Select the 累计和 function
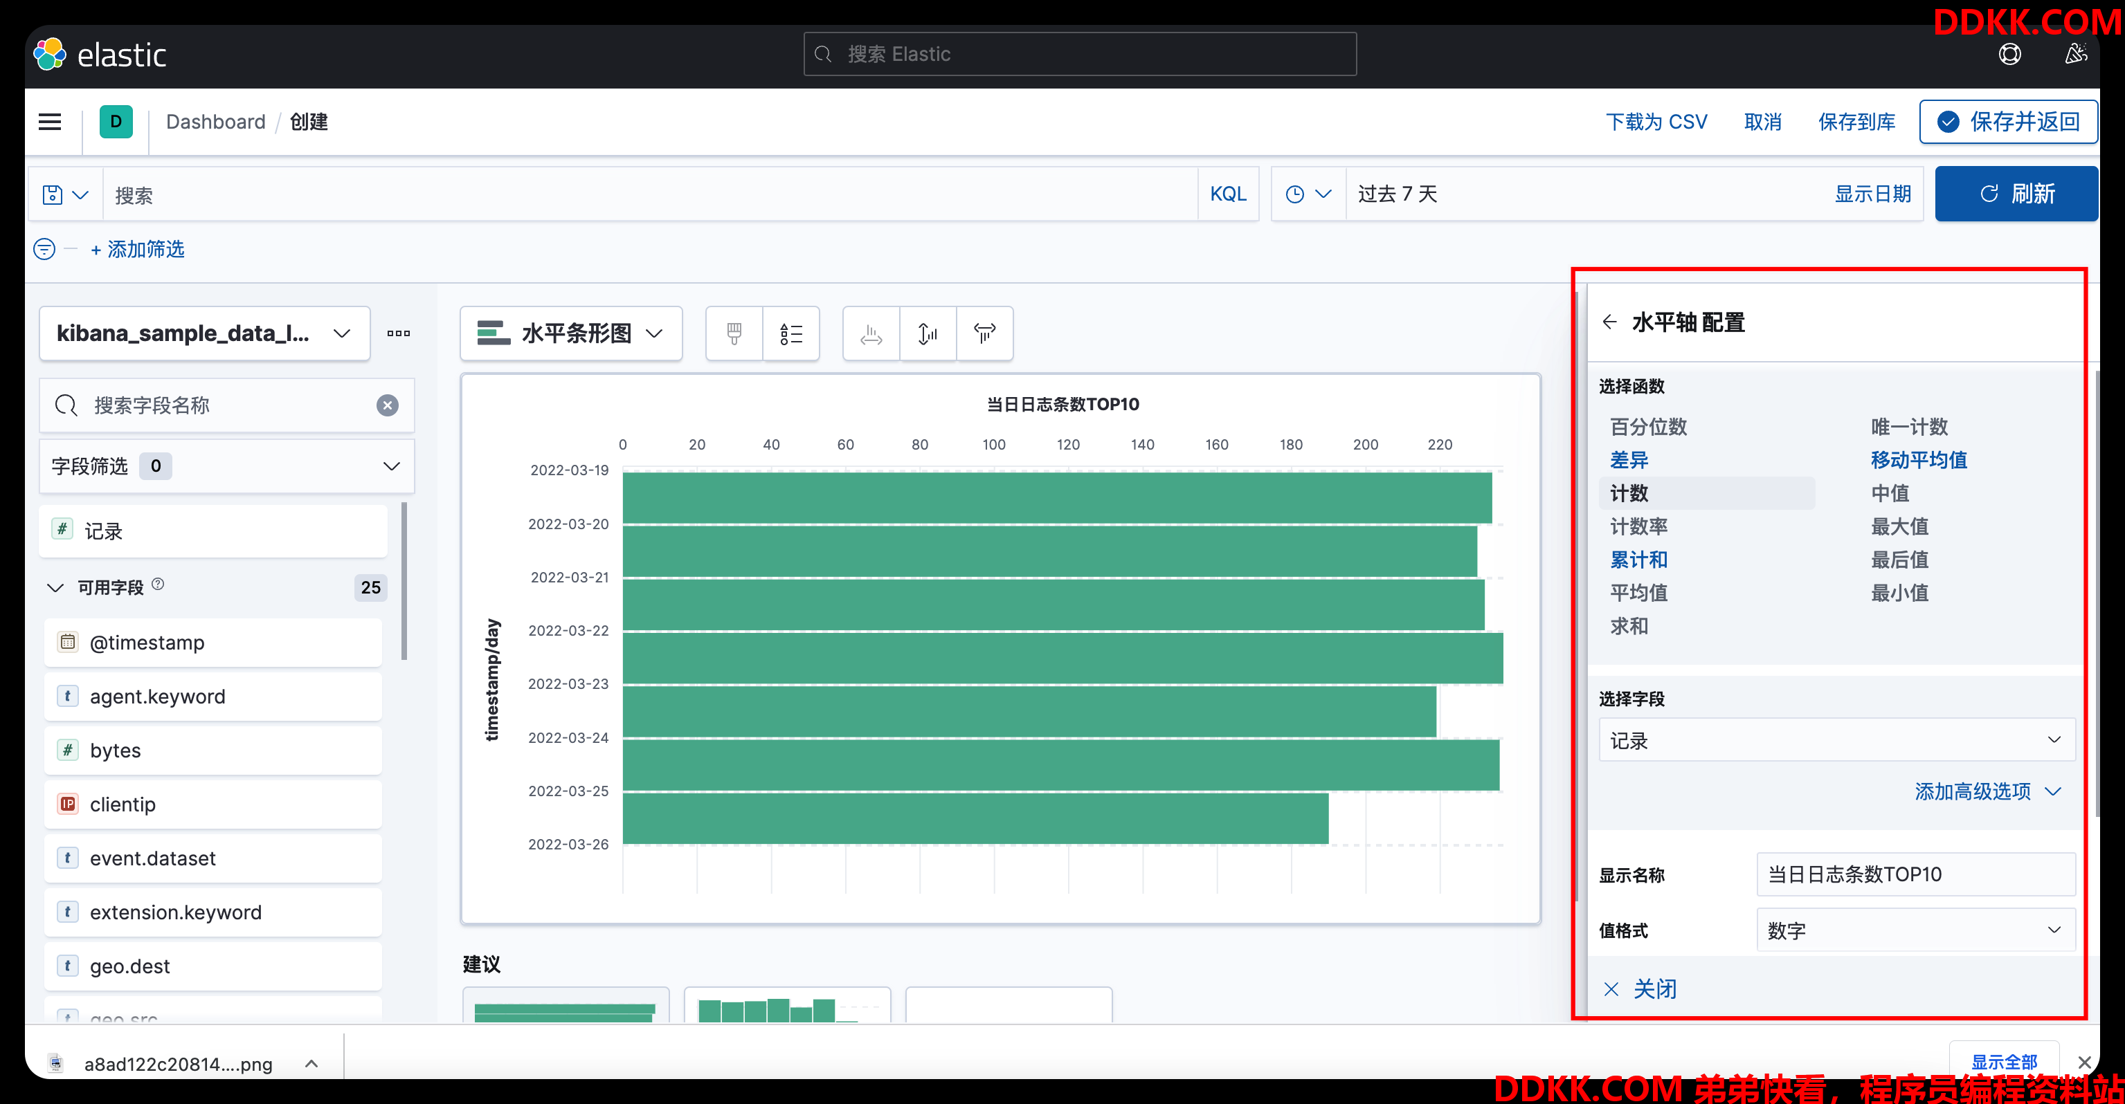 point(1639,560)
